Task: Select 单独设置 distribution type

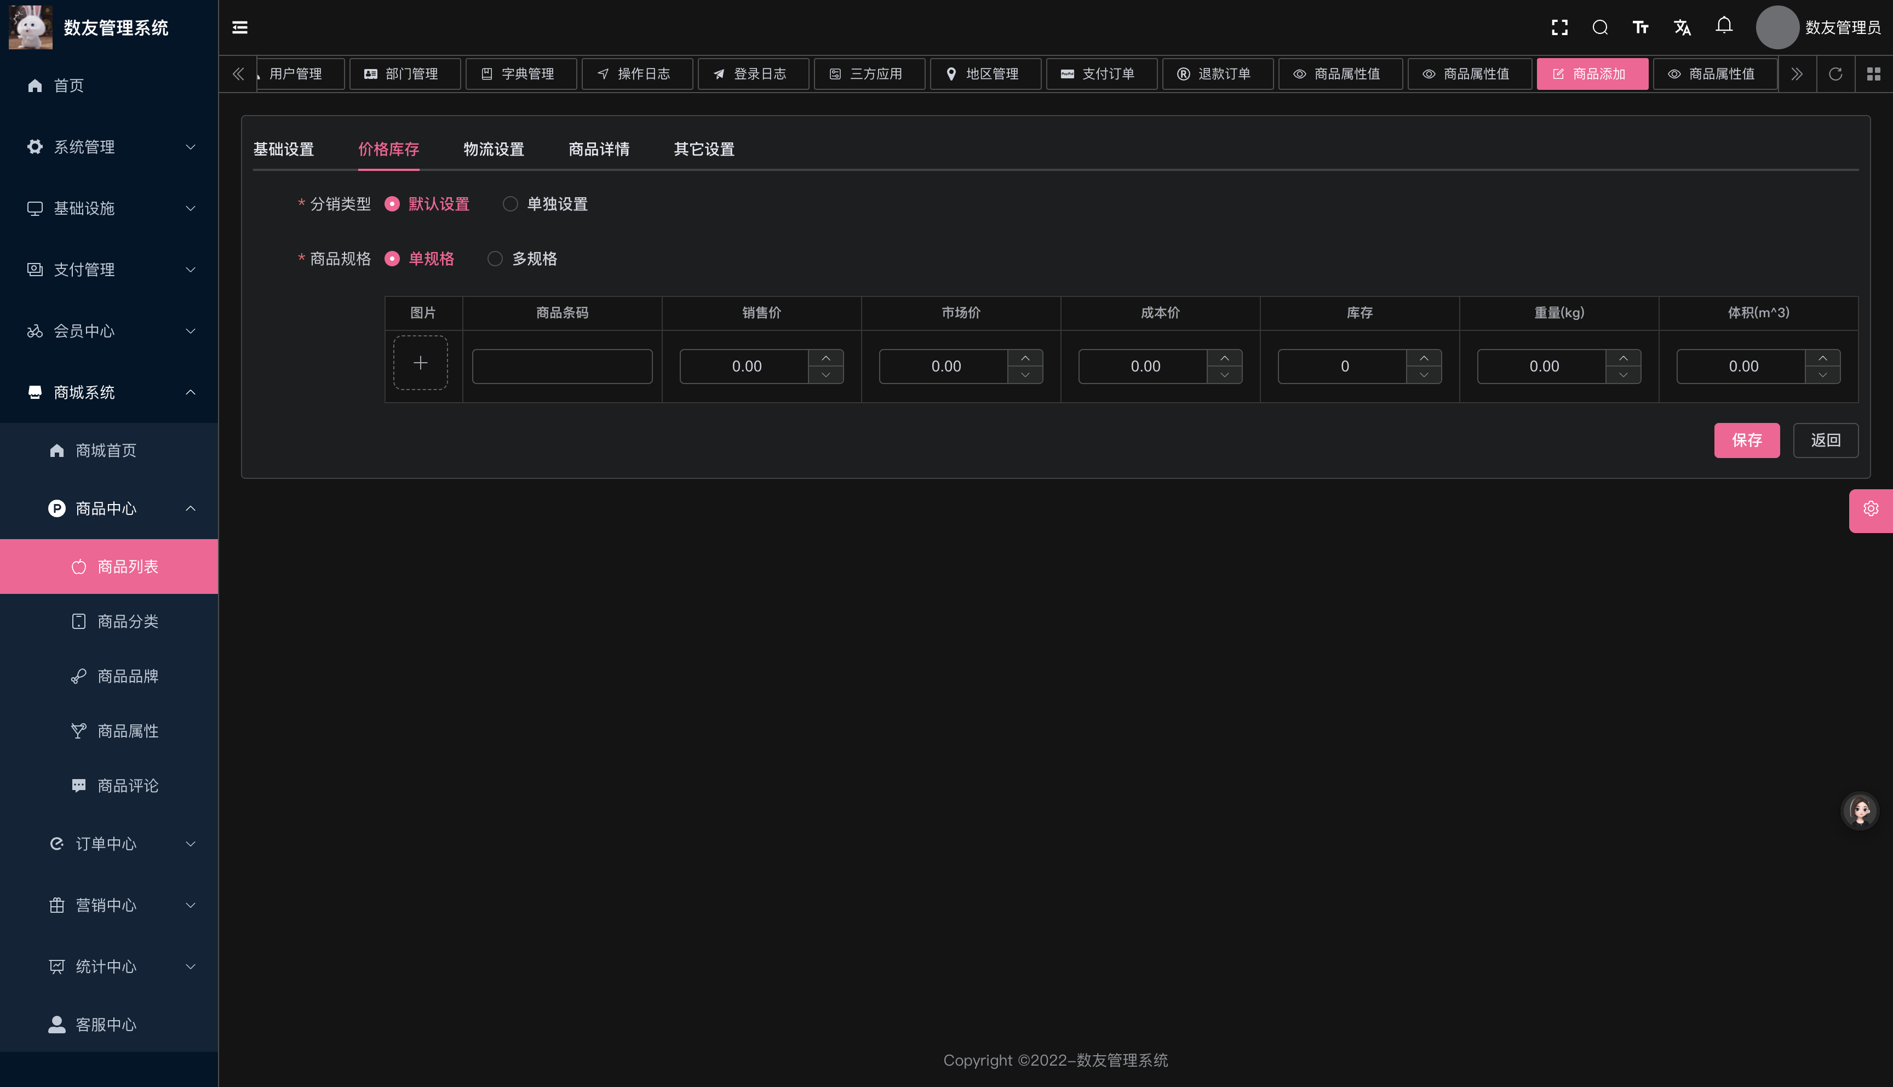Action: coord(546,204)
